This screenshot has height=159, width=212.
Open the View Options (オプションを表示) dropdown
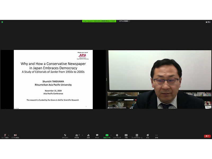click(124, 21)
